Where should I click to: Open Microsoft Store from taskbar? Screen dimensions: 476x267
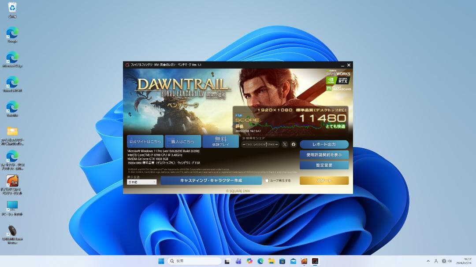point(283,261)
